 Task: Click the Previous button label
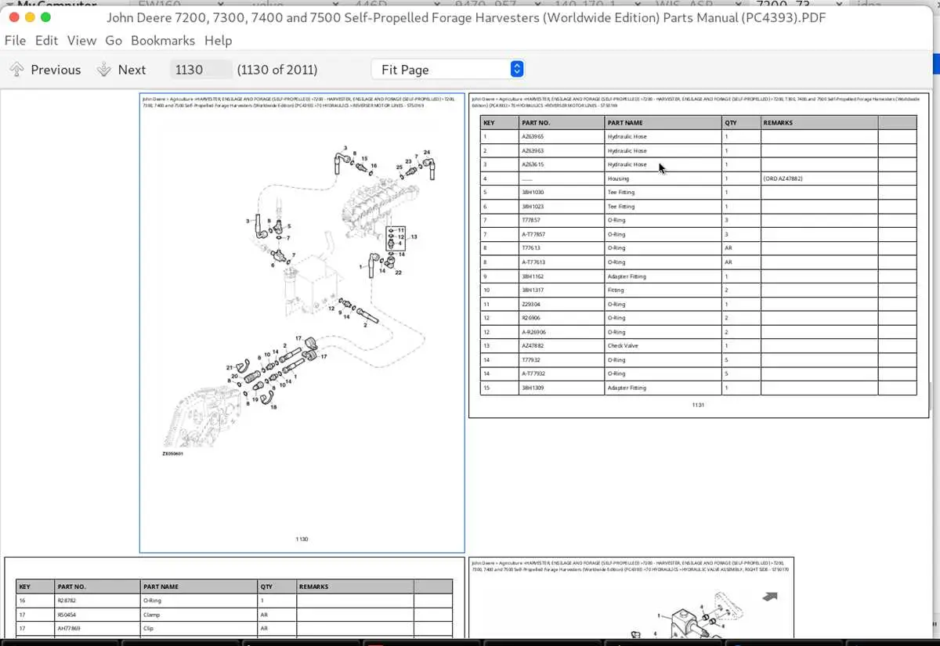tap(56, 70)
